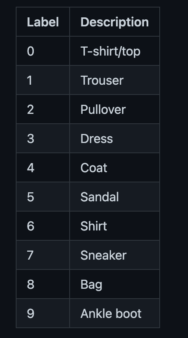This screenshot has height=338, width=188.
Task: Click label number 3 cell
Action: tap(43, 138)
